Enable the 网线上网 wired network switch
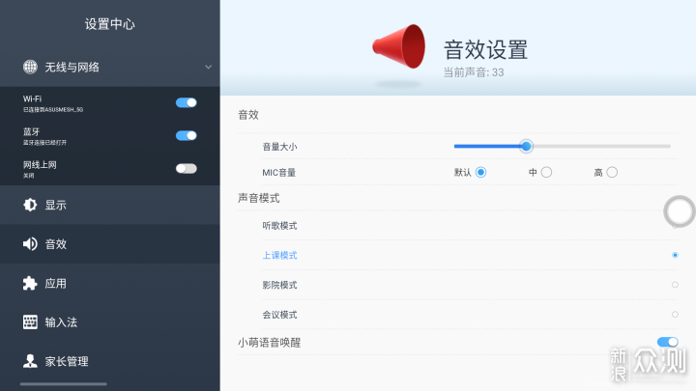Viewport: 696px width, 391px height. point(186,168)
